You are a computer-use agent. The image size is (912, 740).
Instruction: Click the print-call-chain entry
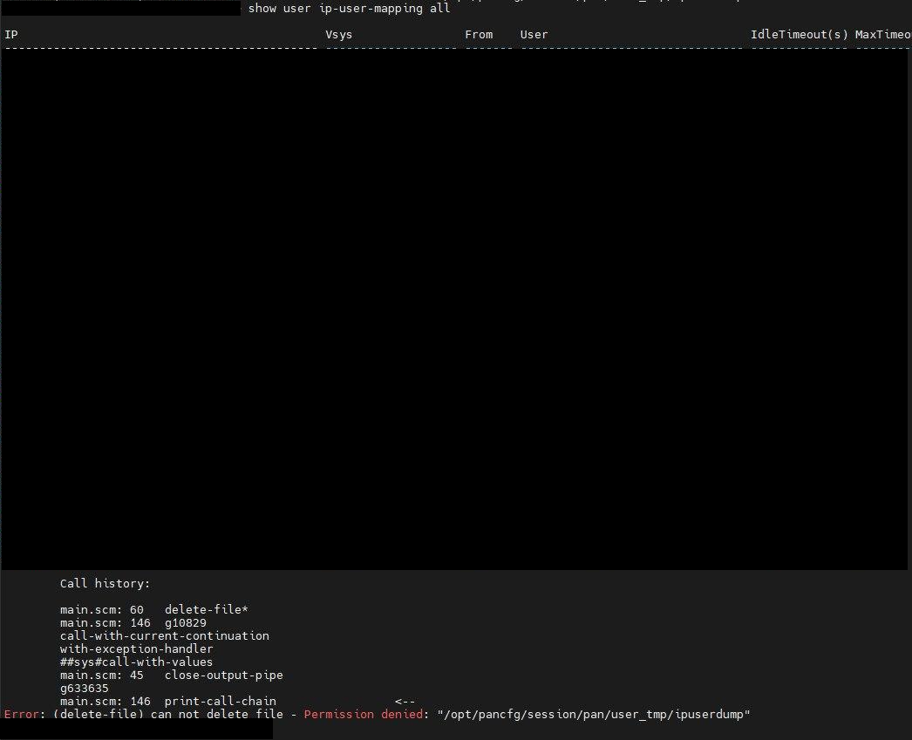click(x=220, y=701)
